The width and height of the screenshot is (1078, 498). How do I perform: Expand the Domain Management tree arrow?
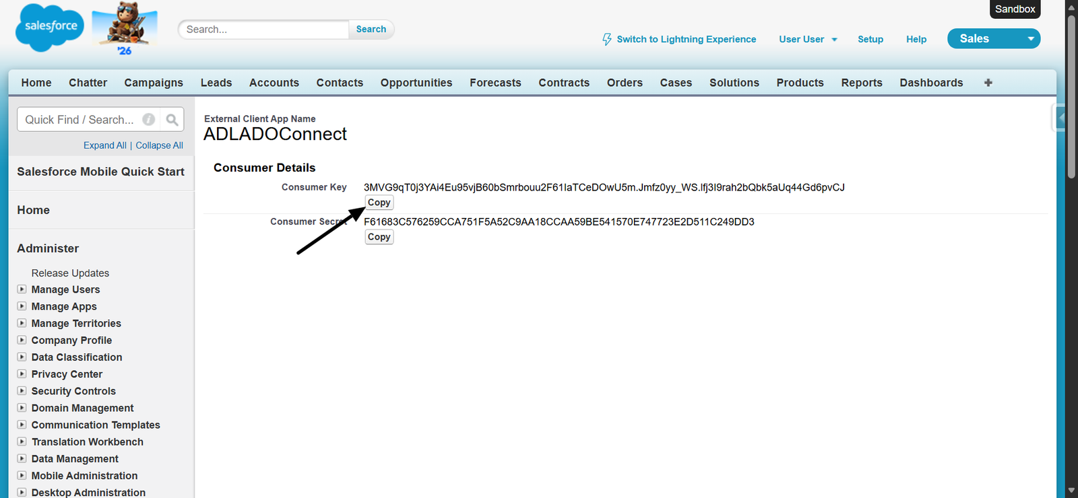point(22,407)
